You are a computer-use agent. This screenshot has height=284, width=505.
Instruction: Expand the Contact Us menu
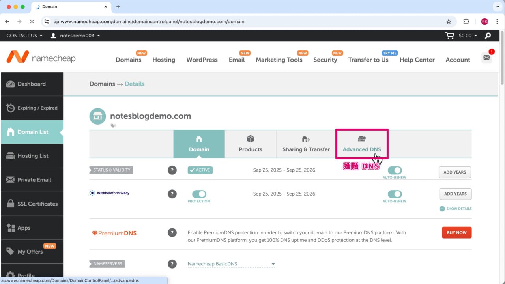(x=24, y=35)
